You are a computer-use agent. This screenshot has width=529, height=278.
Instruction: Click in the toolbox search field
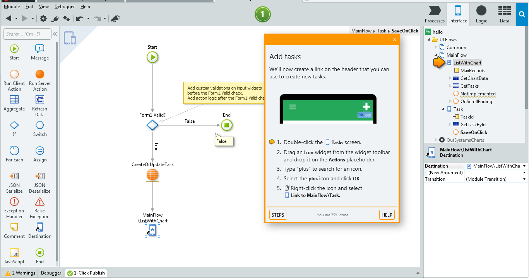click(27, 34)
